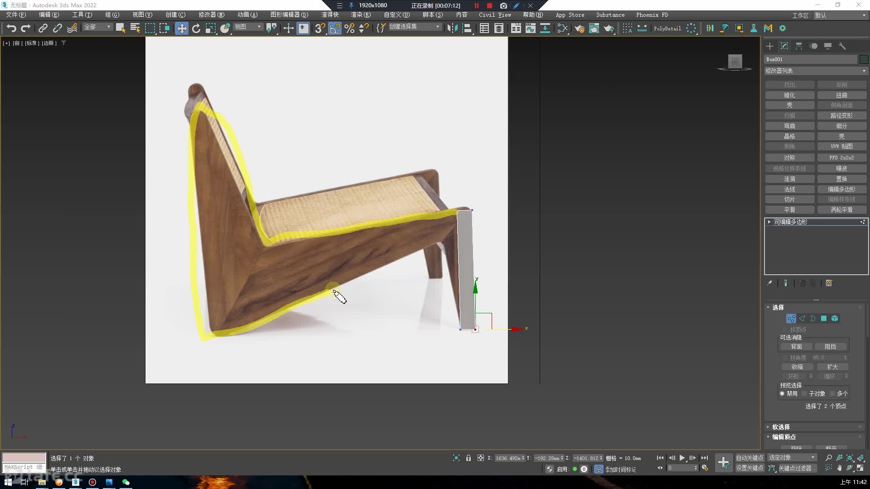870x489 pixels.
Task: Click the Box001 object color swatch
Action: click(x=864, y=59)
